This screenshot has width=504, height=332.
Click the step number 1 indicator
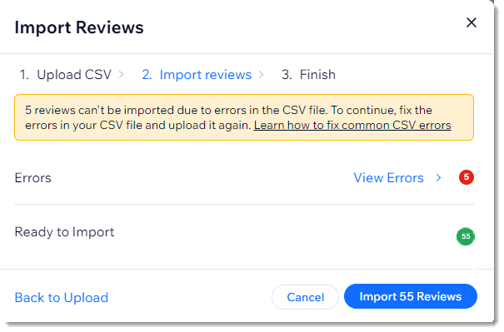(x=24, y=75)
